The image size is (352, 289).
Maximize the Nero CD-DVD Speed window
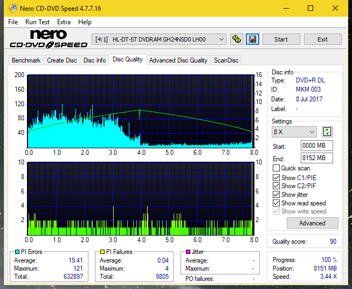tap(310, 8)
